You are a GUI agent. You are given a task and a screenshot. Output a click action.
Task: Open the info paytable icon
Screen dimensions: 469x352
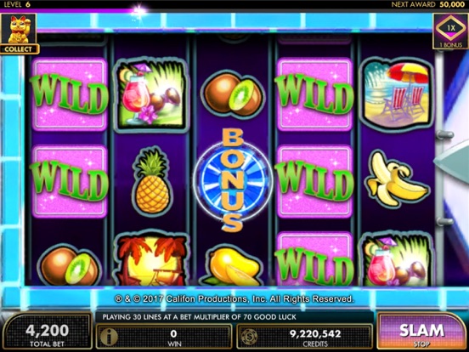point(108,337)
